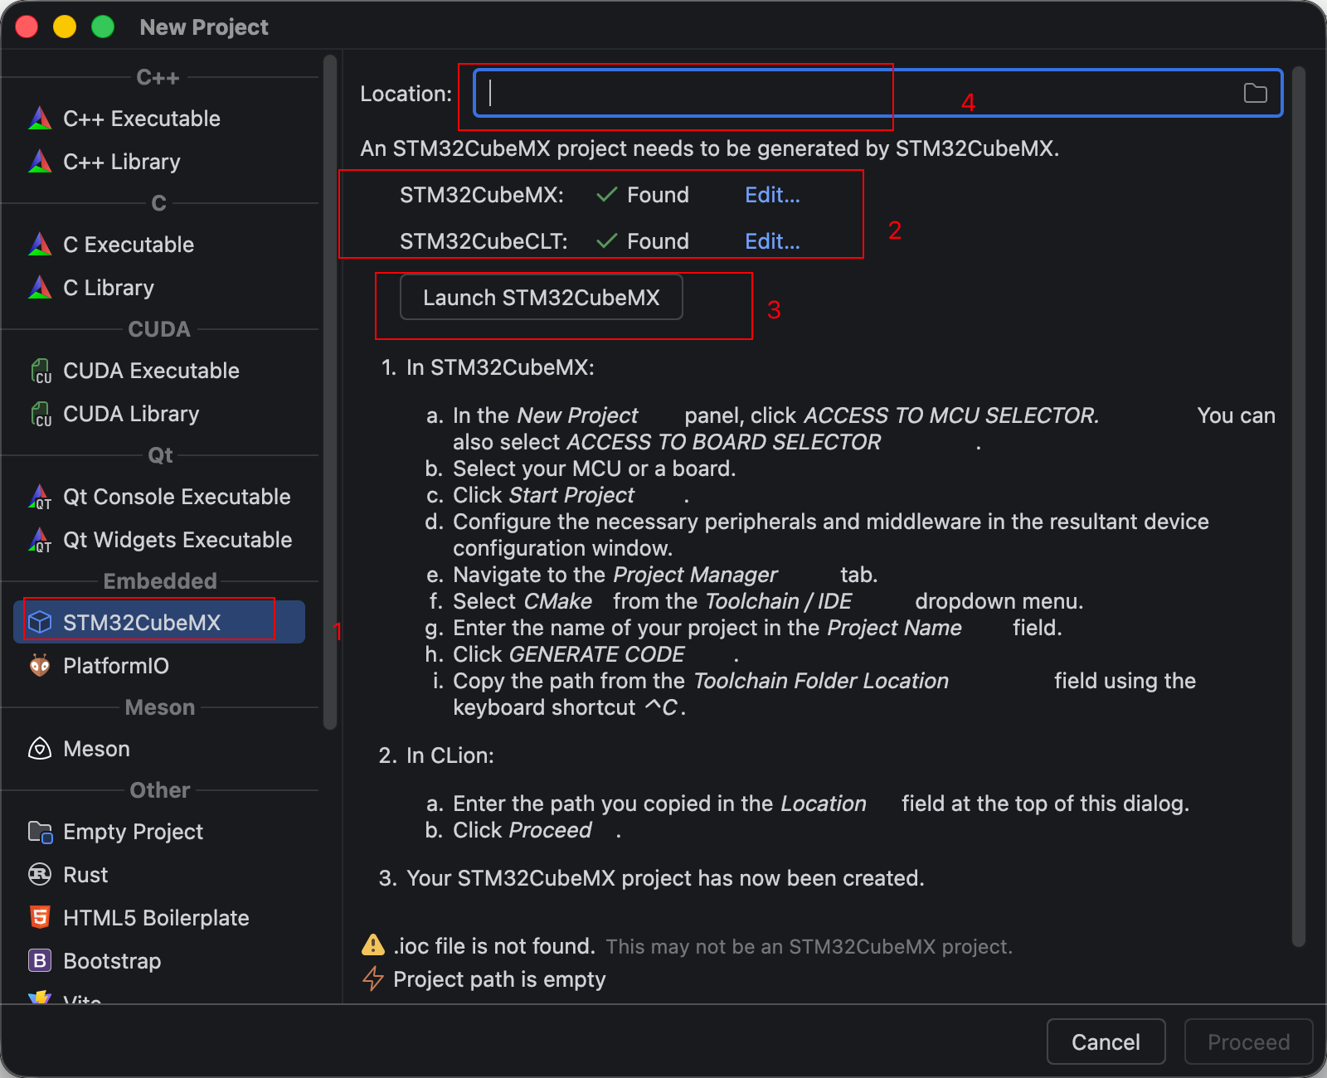Pick Qt Widgets Executable project type
The width and height of the screenshot is (1327, 1078).
point(159,540)
